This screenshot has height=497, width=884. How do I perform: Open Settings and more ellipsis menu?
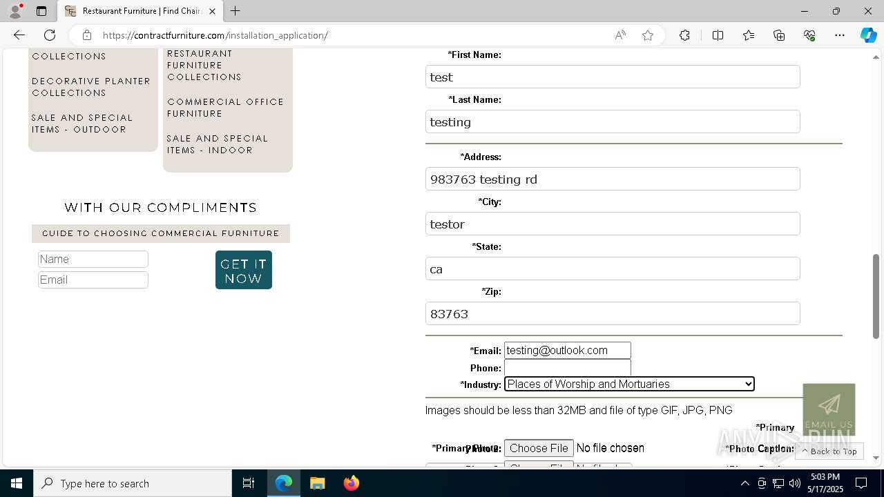pos(840,35)
